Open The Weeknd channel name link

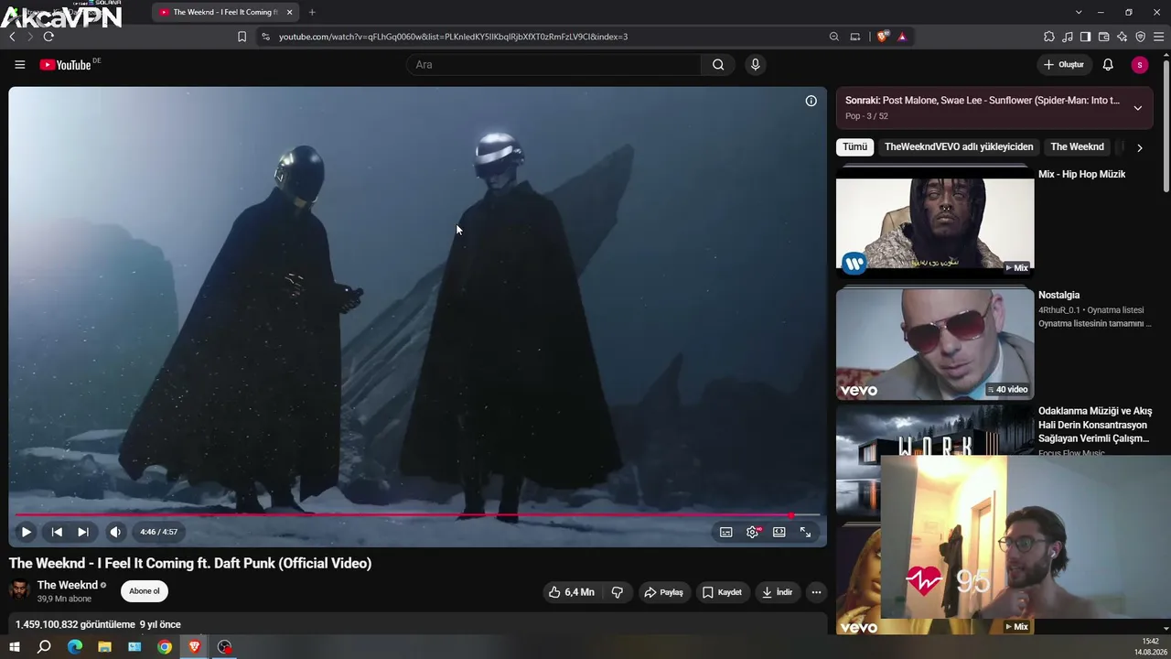click(x=68, y=585)
